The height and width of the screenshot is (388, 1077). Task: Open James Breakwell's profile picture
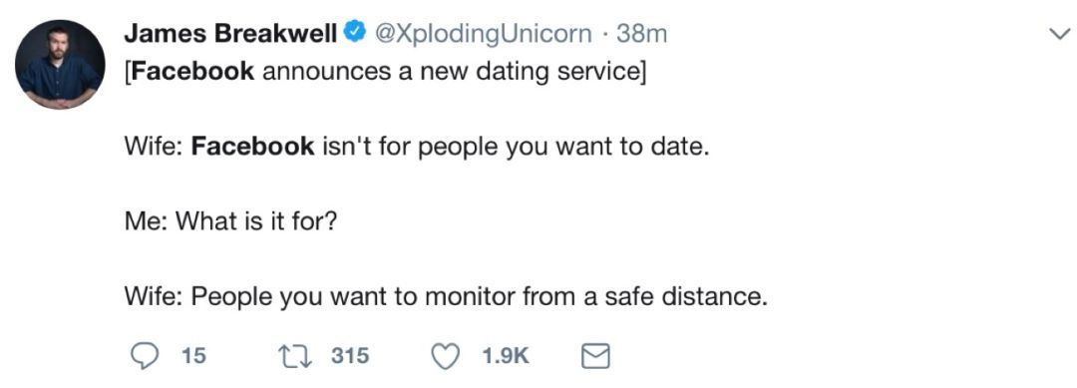[60, 64]
